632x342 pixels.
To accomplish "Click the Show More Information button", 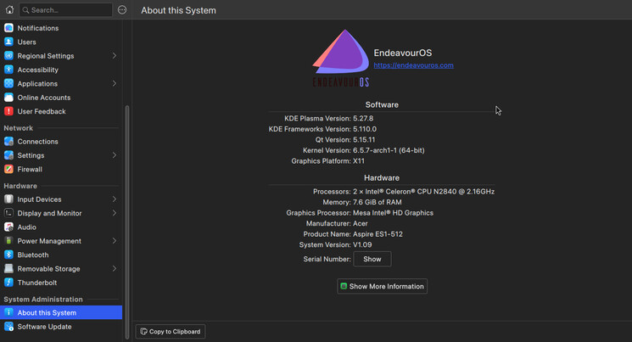I will [x=382, y=286].
